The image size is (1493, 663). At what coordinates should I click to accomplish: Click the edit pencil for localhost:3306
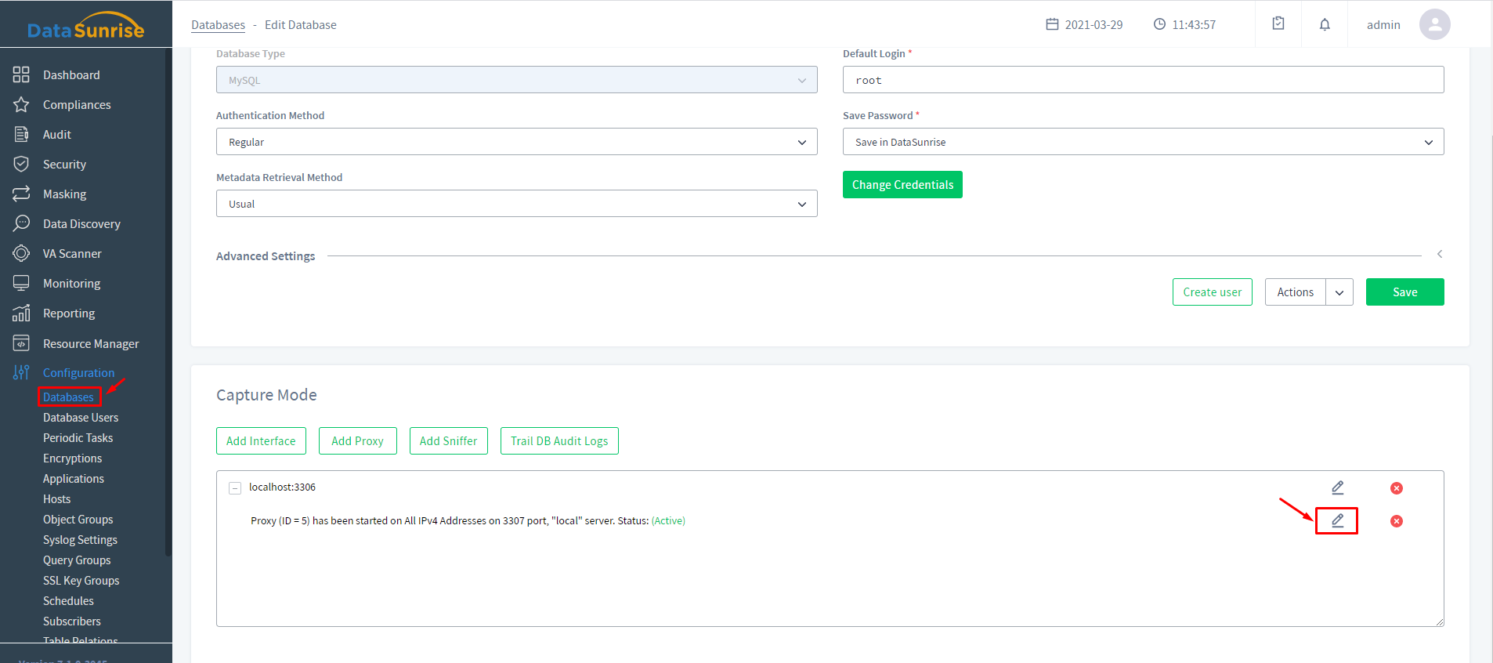click(1337, 487)
